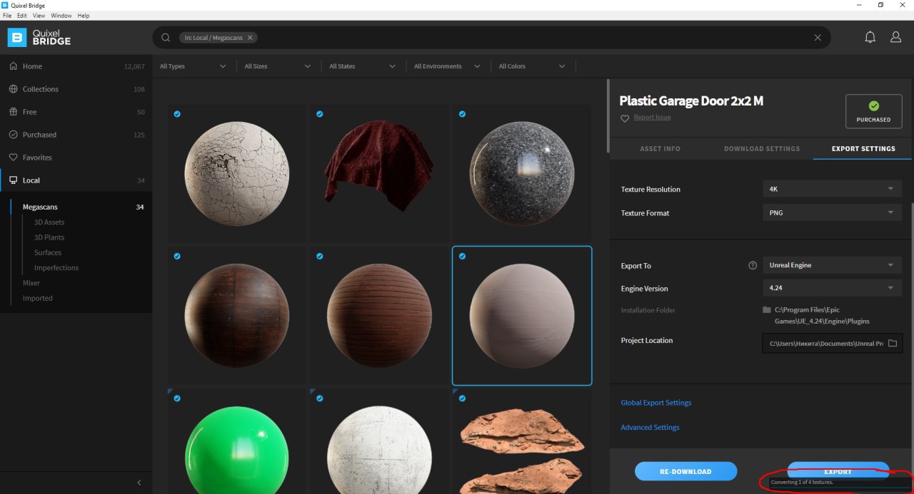Open the All Environments filter dropdown
The image size is (914, 494).
point(447,66)
